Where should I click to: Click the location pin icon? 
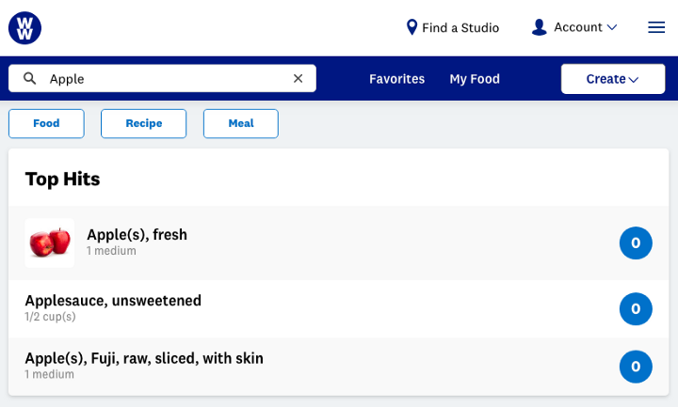coord(412,27)
